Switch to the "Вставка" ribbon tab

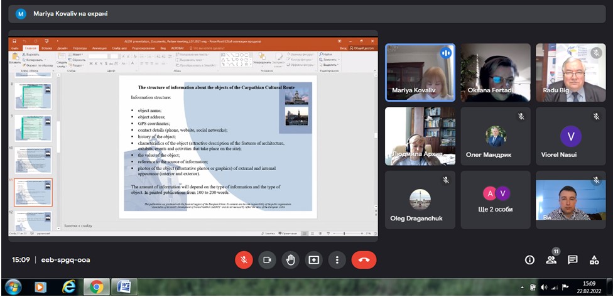coord(47,48)
